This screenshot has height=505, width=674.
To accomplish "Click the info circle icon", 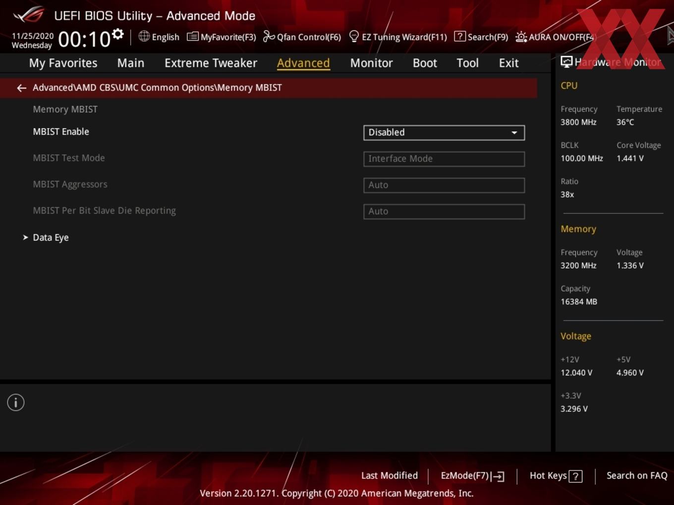I will (x=16, y=403).
